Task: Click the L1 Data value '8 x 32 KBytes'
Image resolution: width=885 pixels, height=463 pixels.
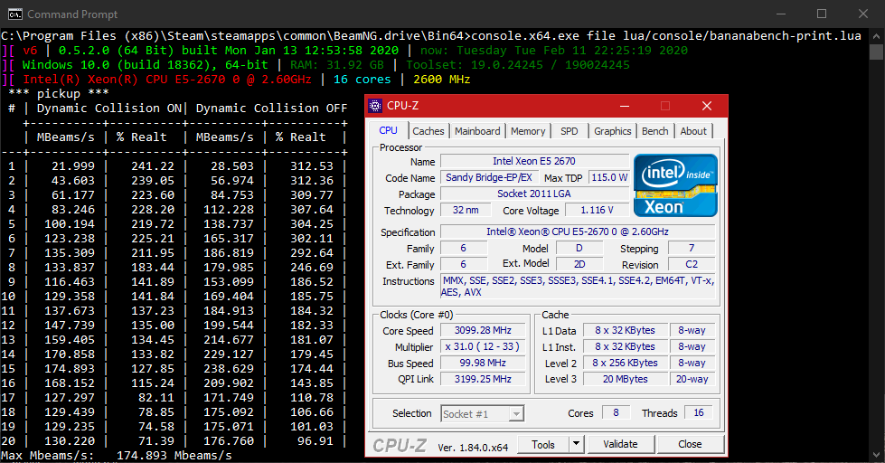Action: [625, 330]
